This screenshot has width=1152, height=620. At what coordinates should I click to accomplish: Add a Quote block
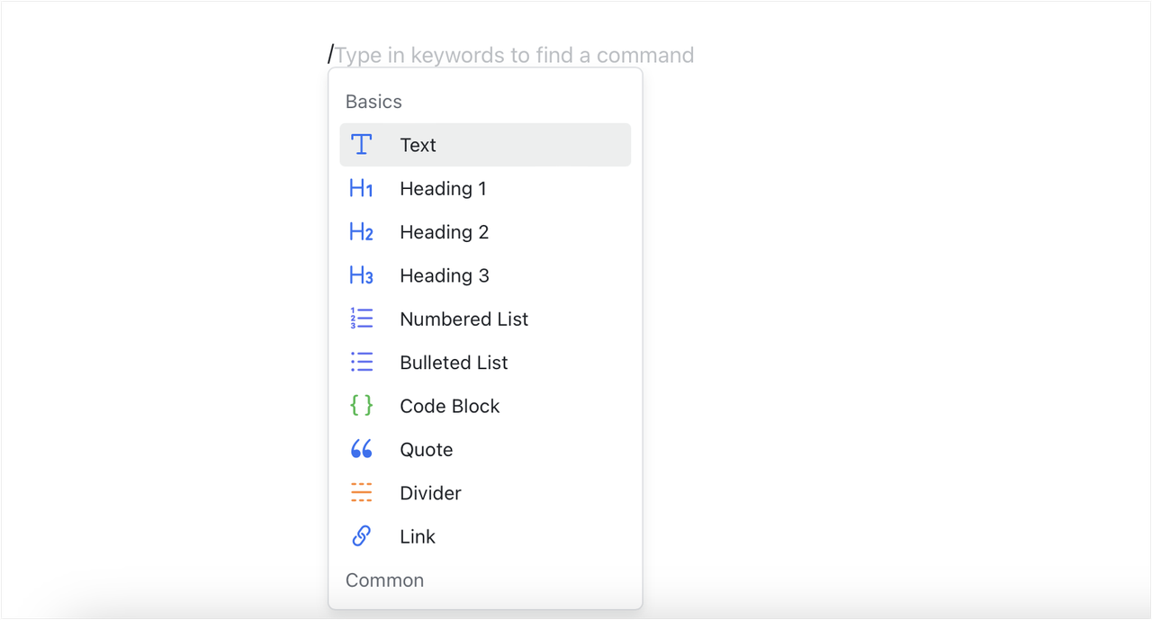click(x=426, y=448)
